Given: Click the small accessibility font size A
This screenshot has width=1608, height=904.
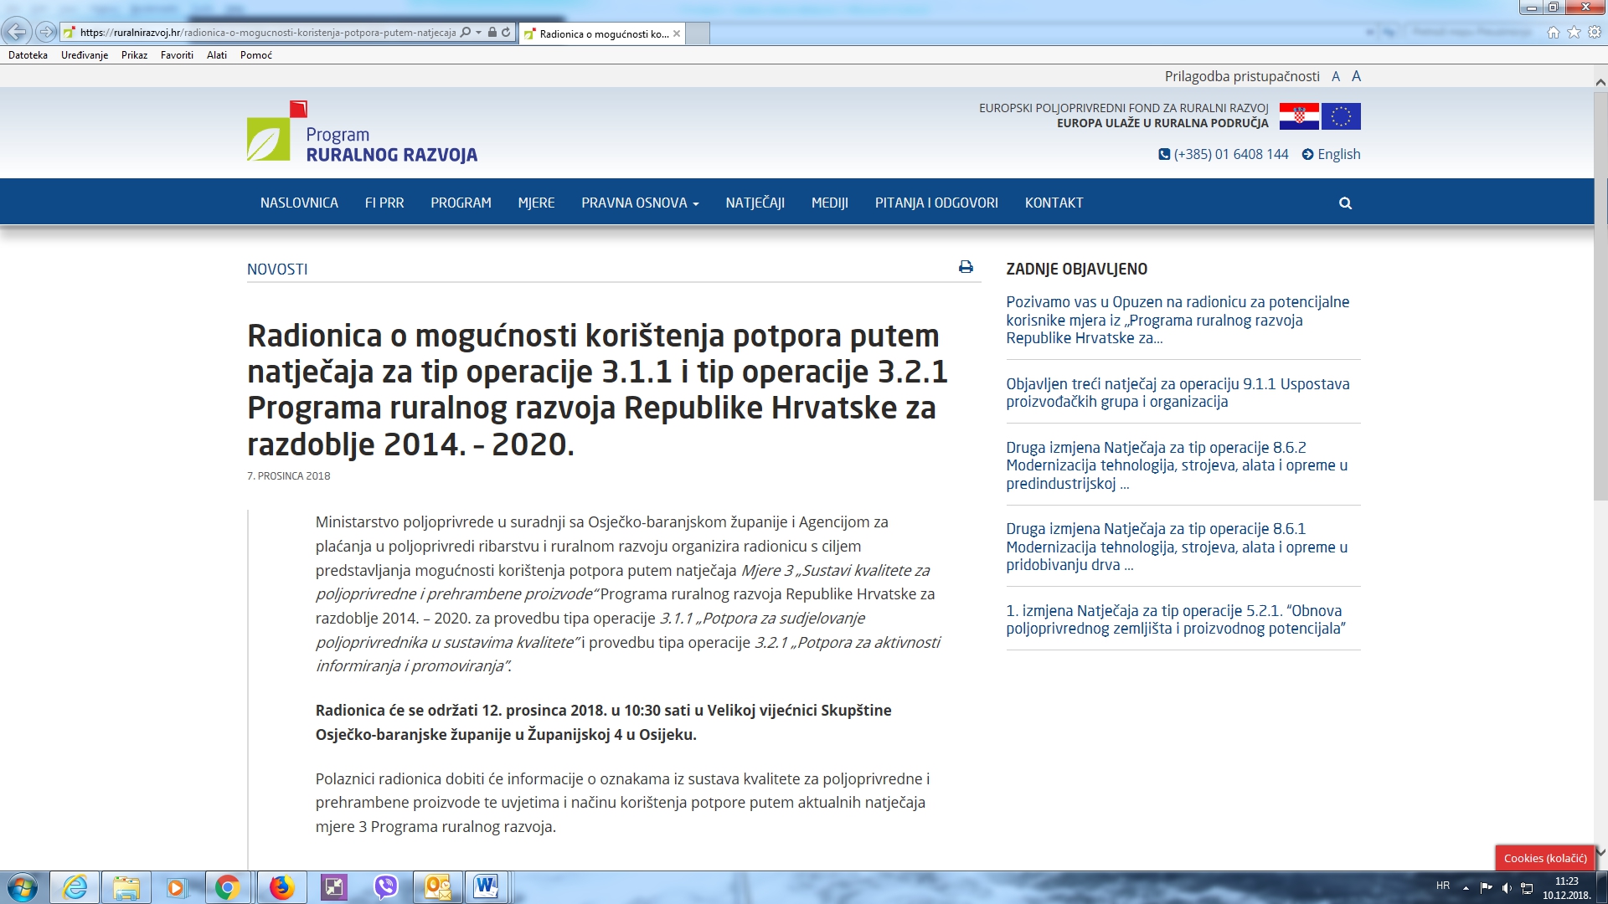Looking at the screenshot, I should click(x=1336, y=76).
